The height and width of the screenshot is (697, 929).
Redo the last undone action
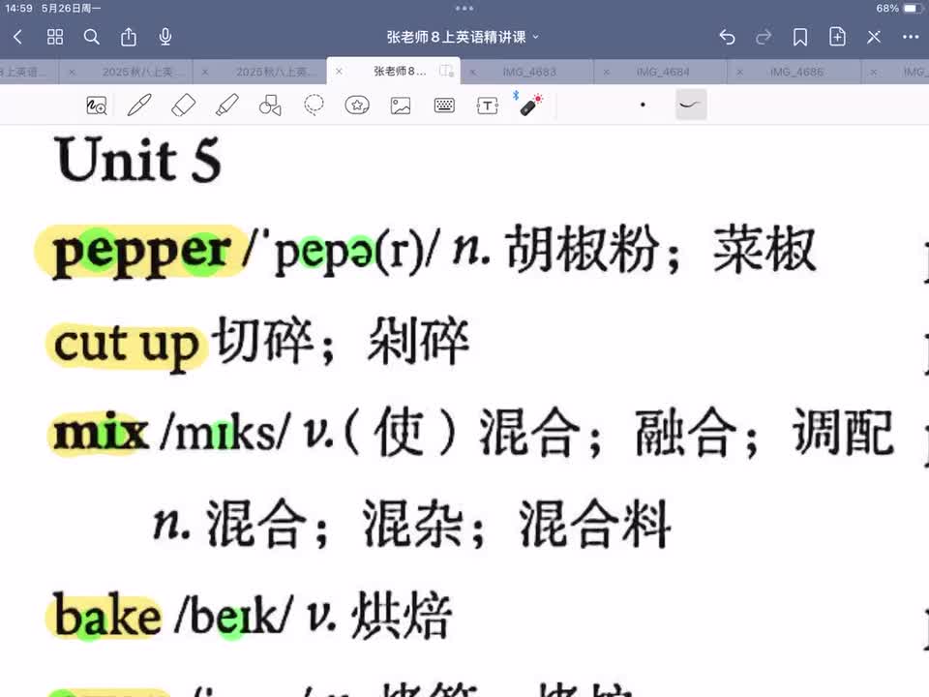[764, 38]
